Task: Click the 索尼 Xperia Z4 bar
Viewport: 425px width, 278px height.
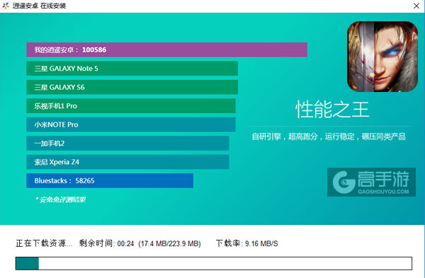Action: click(x=127, y=162)
